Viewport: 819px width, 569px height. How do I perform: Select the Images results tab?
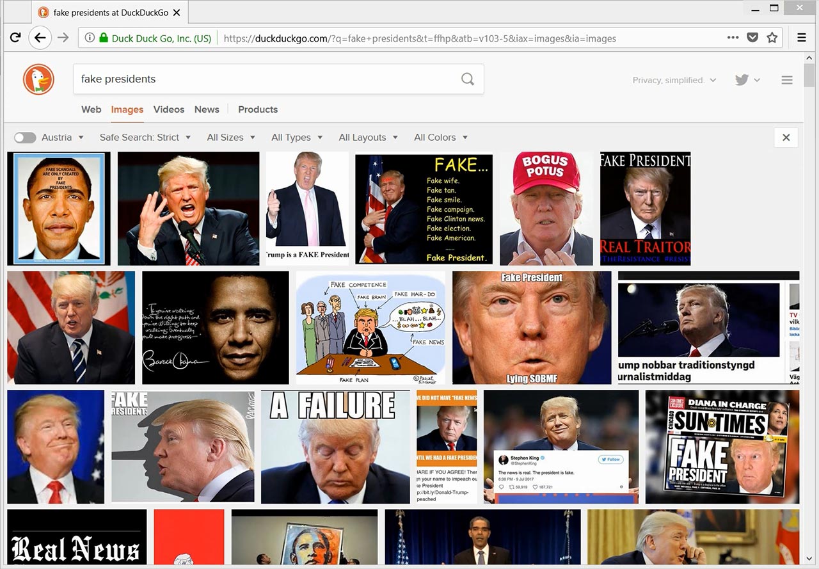click(127, 109)
